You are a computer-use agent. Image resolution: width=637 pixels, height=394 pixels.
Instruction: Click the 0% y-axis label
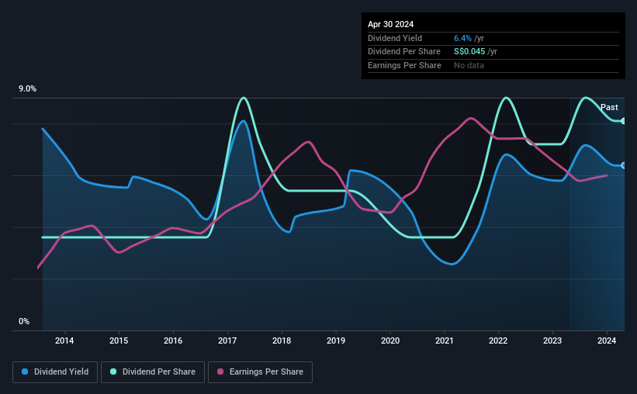tap(24, 321)
